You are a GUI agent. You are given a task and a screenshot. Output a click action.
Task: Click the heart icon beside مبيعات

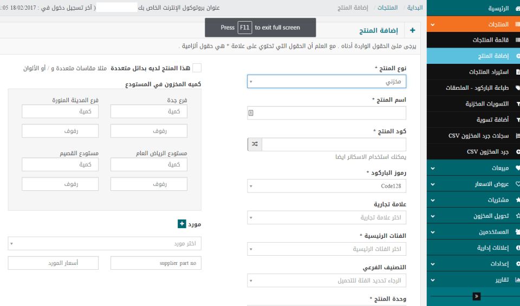click(518, 168)
